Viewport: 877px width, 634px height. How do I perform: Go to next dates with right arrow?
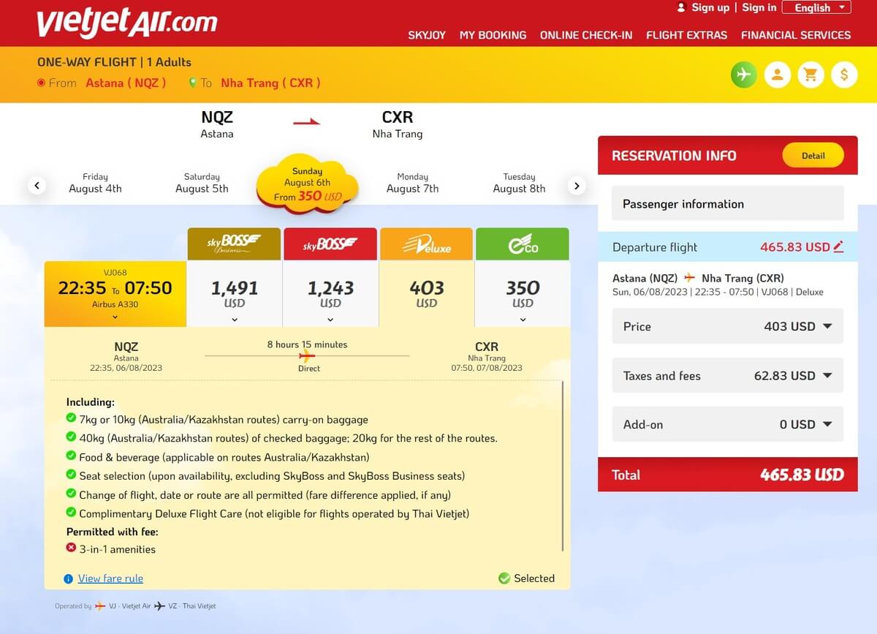point(577,186)
